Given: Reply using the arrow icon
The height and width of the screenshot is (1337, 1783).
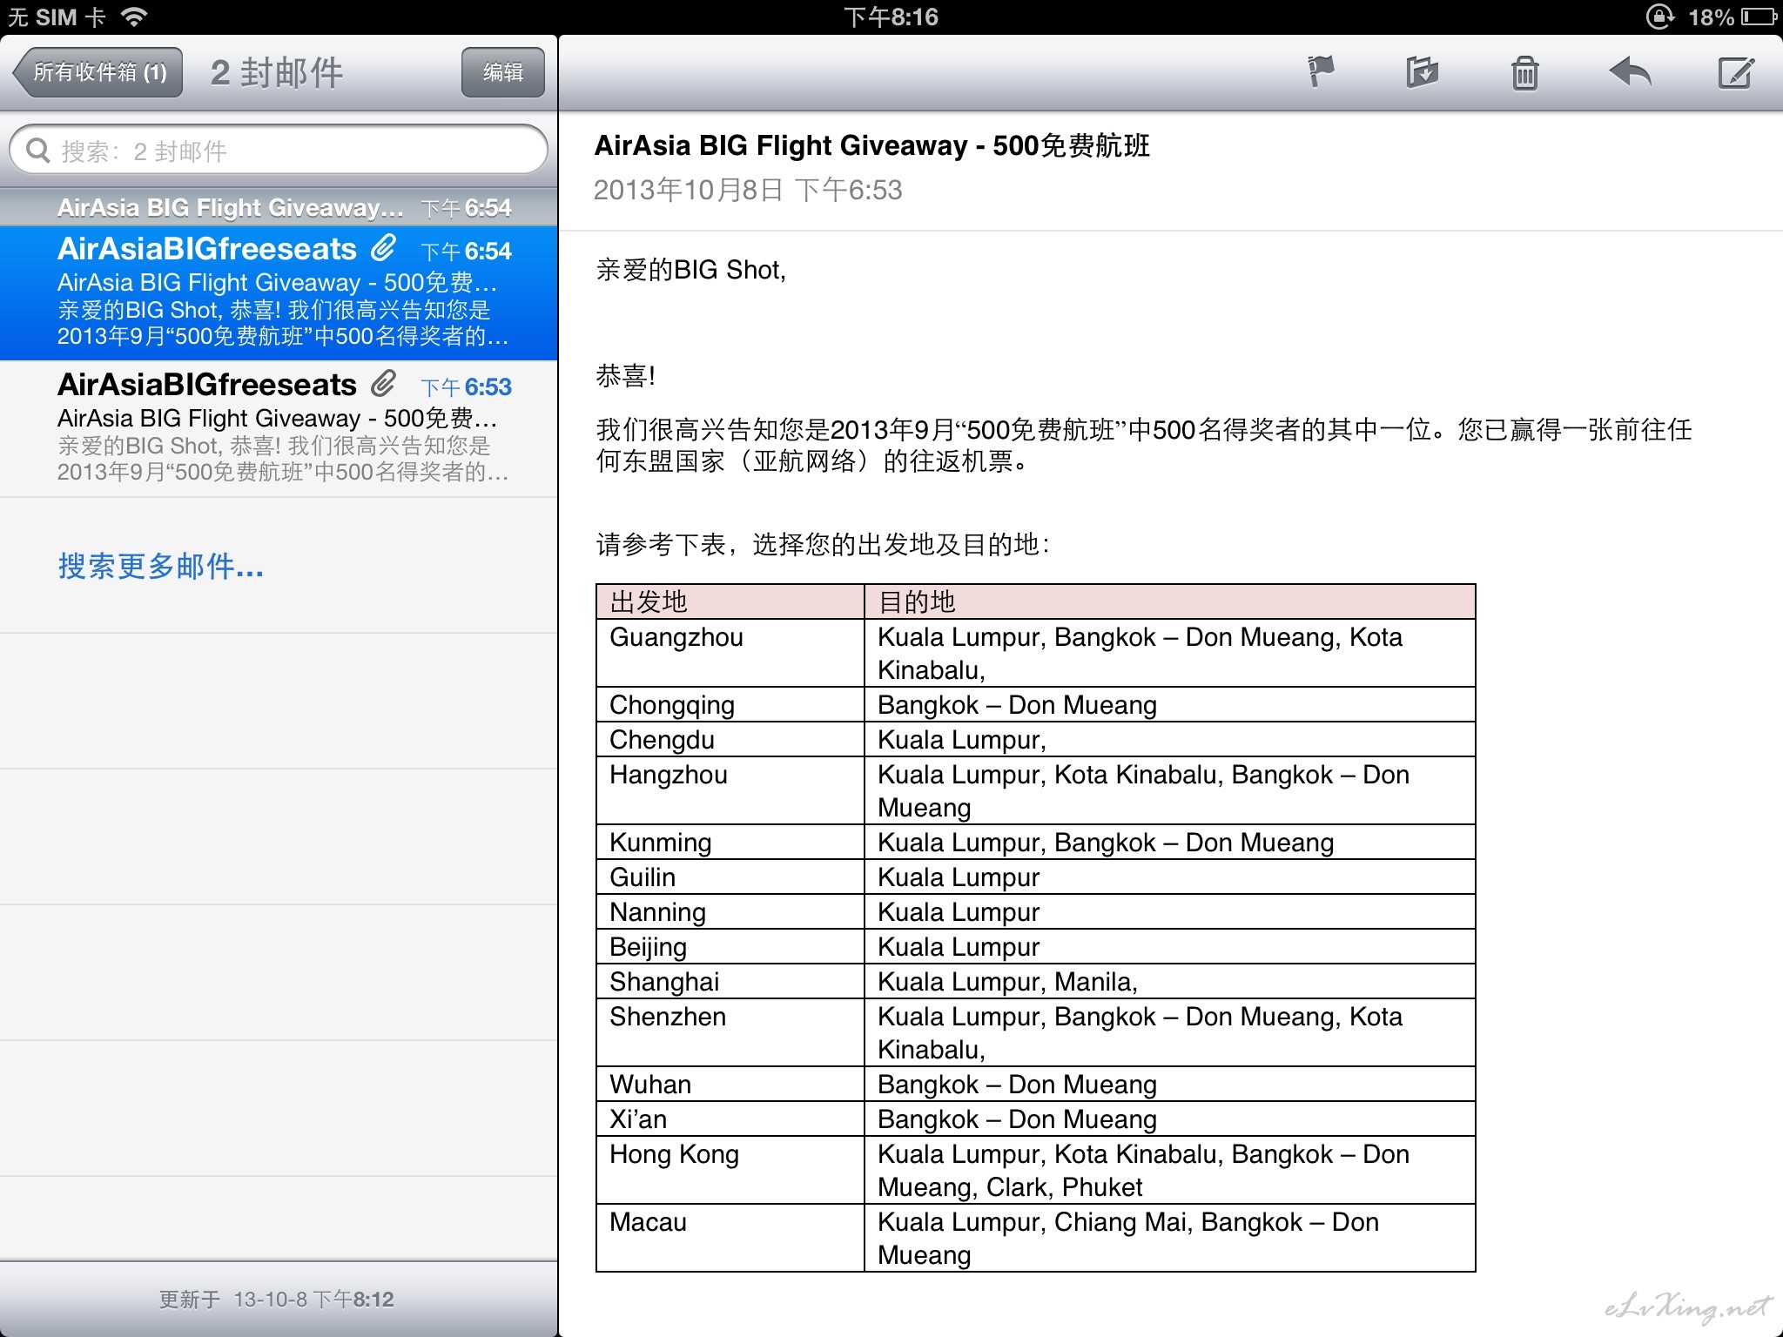Looking at the screenshot, I should (x=1630, y=71).
